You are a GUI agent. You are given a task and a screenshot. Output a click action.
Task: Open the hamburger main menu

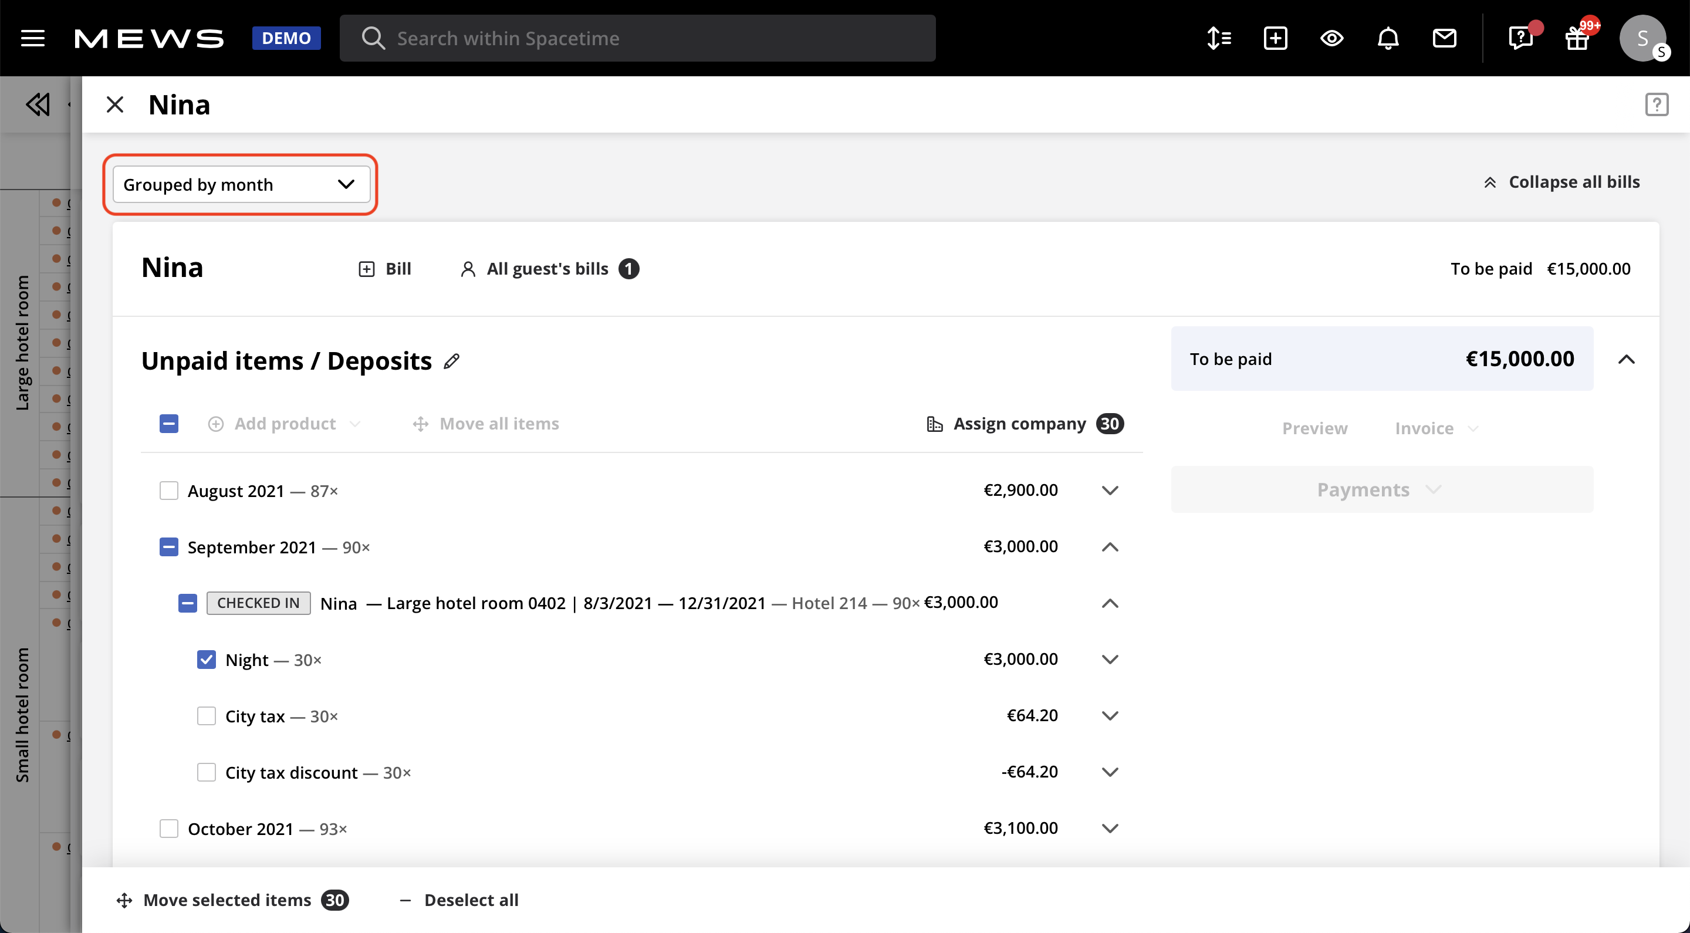(x=33, y=38)
